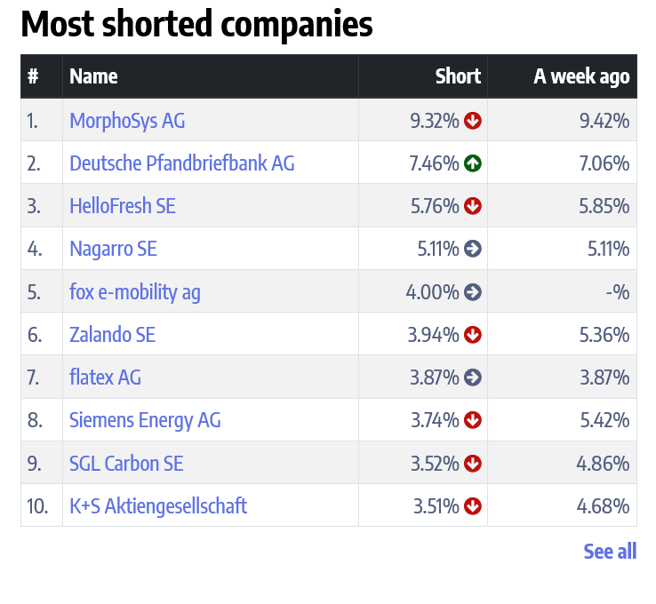Open K+S Aktiengesellschaft link

(x=158, y=506)
